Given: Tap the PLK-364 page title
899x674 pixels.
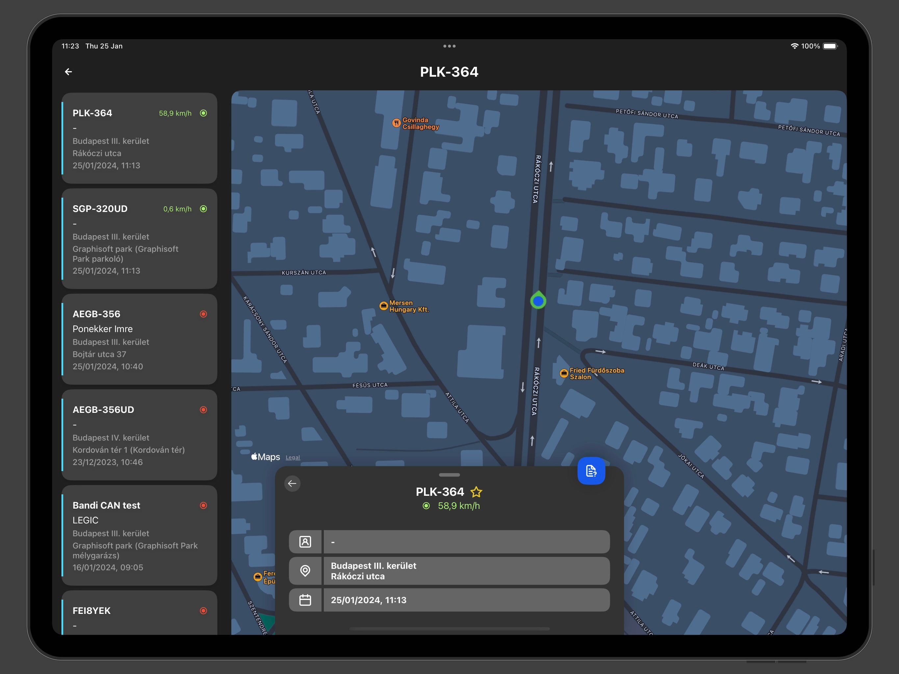Looking at the screenshot, I should [449, 72].
